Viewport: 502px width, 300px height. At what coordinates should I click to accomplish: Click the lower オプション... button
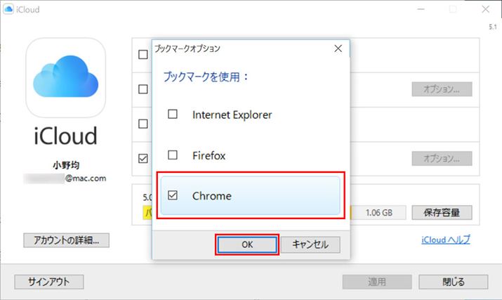[x=441, y=159]
